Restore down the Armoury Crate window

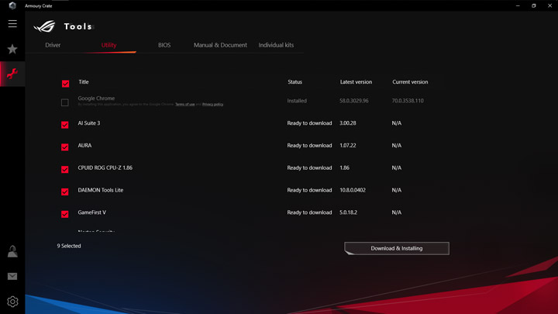pyautogui.click(x=534, y=5)
